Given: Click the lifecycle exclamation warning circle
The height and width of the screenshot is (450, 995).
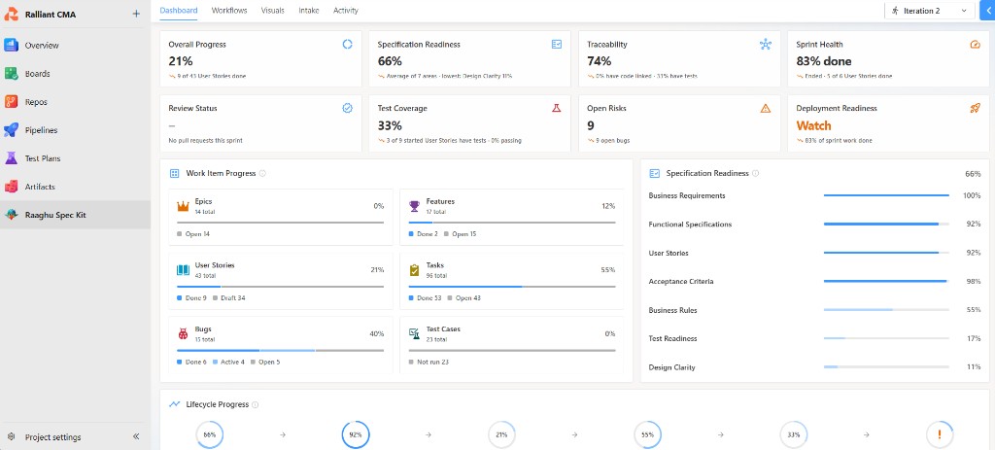Looking at the screenshot, I should pyautogui.click(x=940, y=434).
